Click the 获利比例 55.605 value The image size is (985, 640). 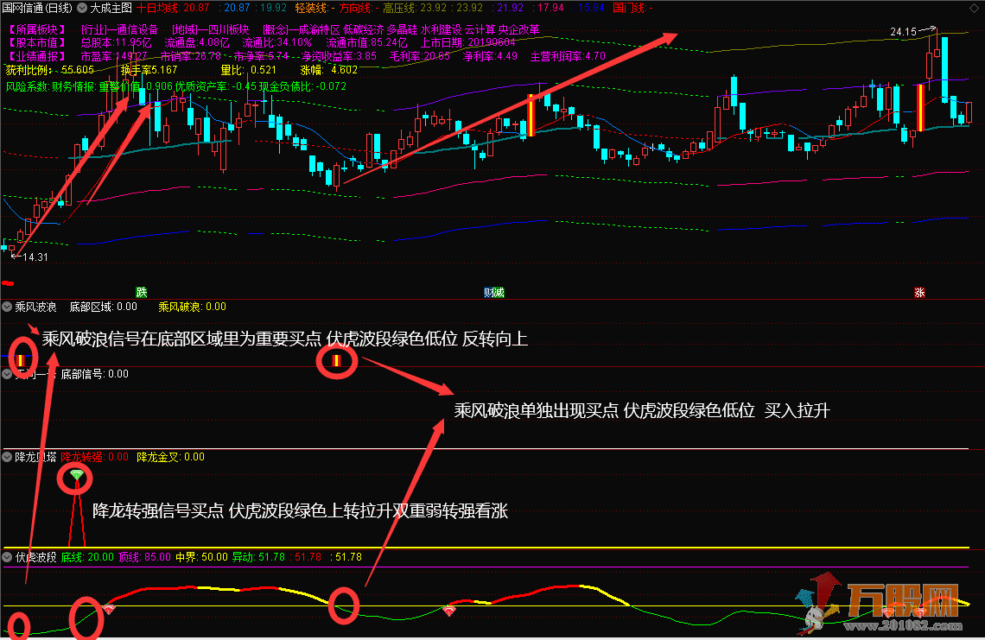(49, 70)
